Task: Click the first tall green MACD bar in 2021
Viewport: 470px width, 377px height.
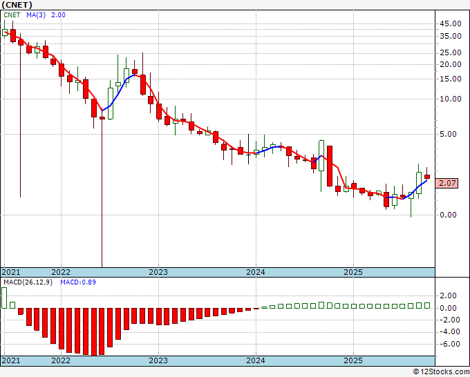Action: [4, 298]
